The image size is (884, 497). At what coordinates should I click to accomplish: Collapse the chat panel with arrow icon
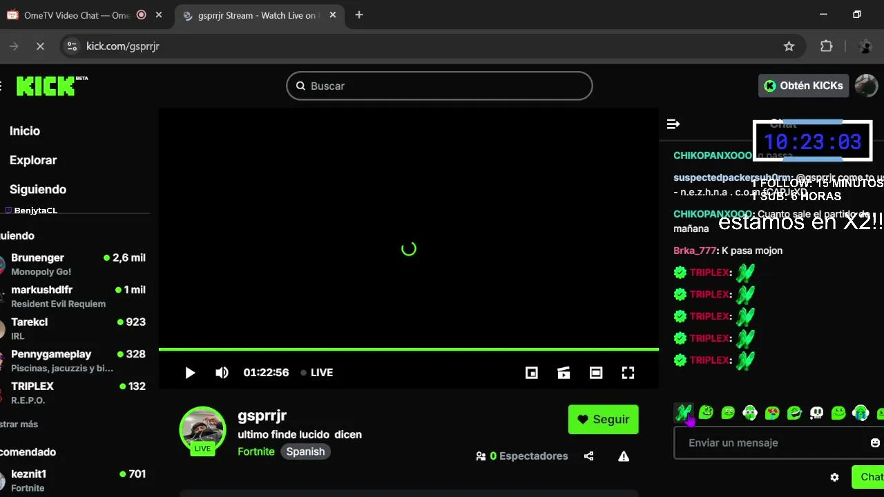click(673, 124)
